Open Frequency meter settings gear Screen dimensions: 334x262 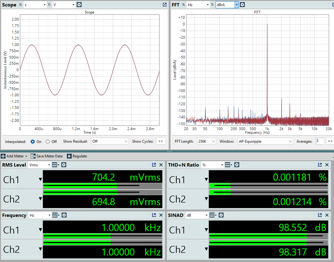coord(64,215)
